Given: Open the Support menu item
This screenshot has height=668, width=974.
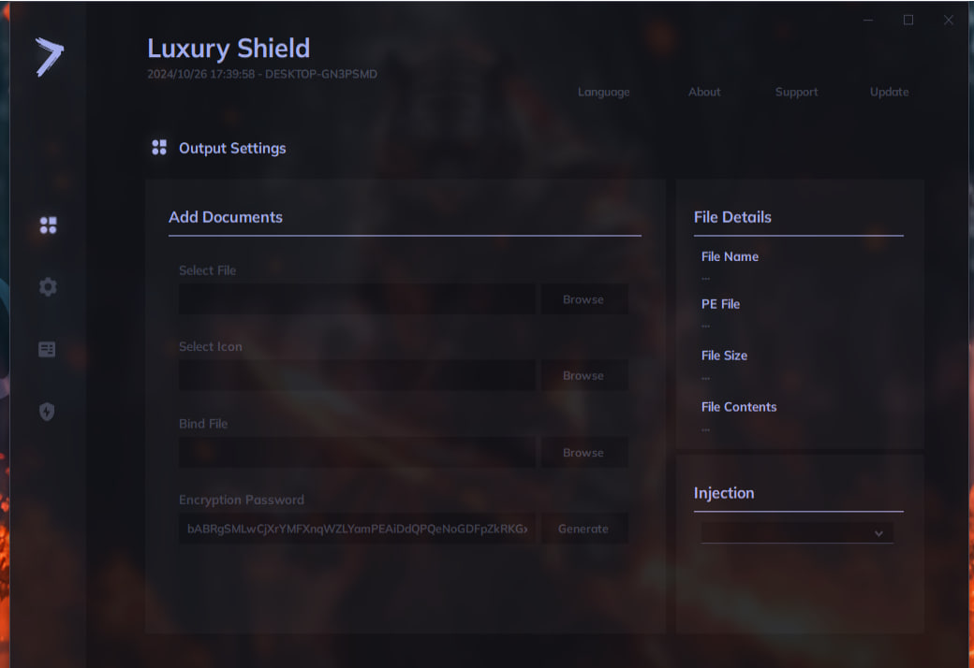Looking at the screenshot, I should (x=796, y=92).
